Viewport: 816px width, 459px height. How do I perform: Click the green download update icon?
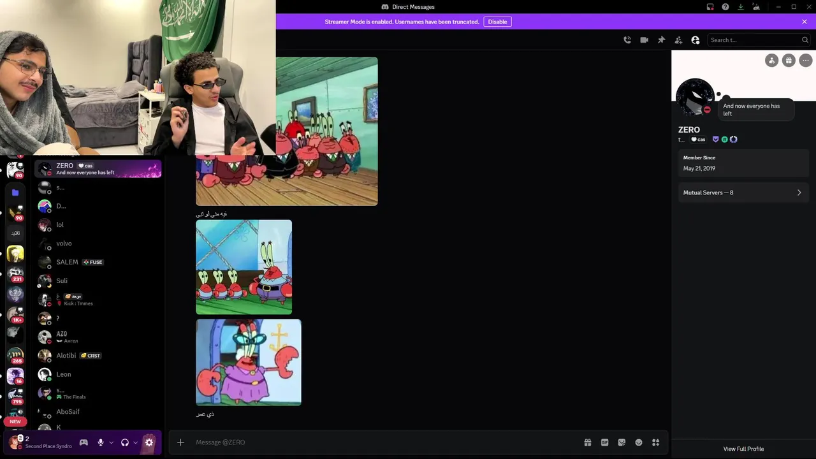741,7
